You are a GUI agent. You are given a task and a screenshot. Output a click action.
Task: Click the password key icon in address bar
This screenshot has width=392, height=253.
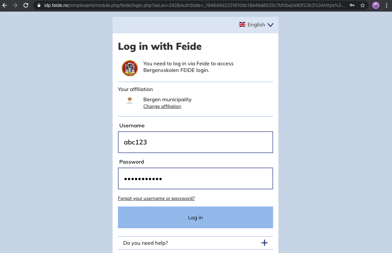coord(352,5)
